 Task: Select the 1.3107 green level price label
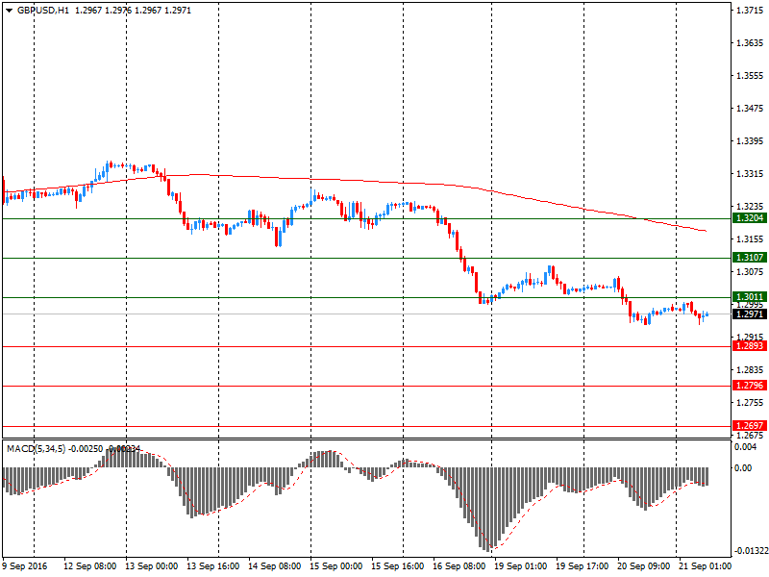pos(750,258)
